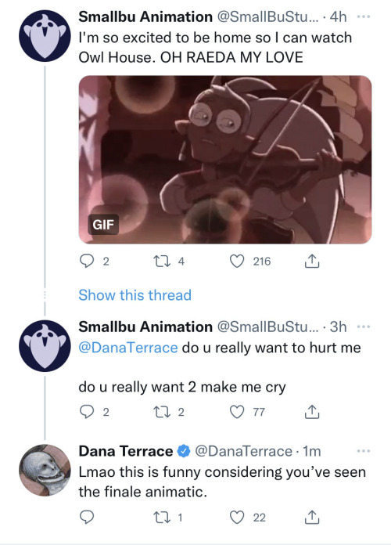Like Dana Terrace's tweet with 22 likes
This screenshot has width=391, height=545.
(237, 518)
